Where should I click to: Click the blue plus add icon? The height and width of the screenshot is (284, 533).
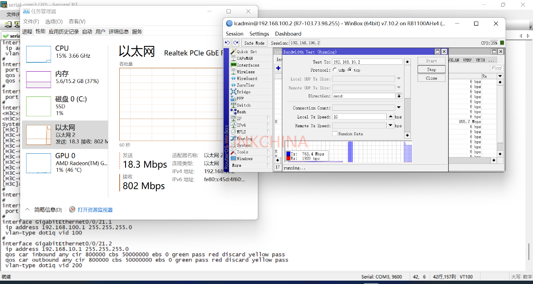278,68
